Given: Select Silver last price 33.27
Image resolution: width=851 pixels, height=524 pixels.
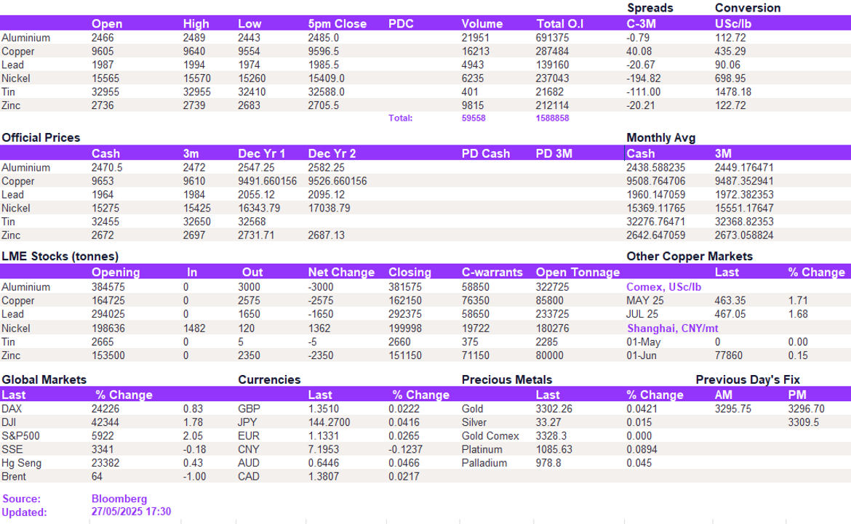Looking at the screenshot, I should (548, 422).
